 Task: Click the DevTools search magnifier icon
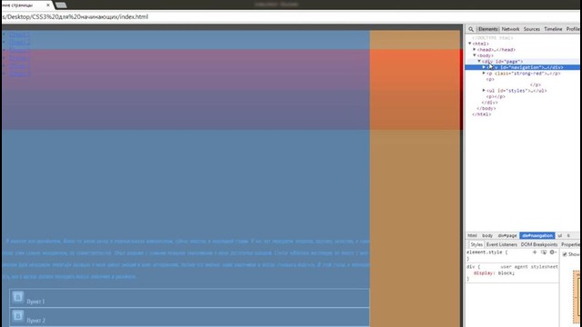click(x=471, y=29)
